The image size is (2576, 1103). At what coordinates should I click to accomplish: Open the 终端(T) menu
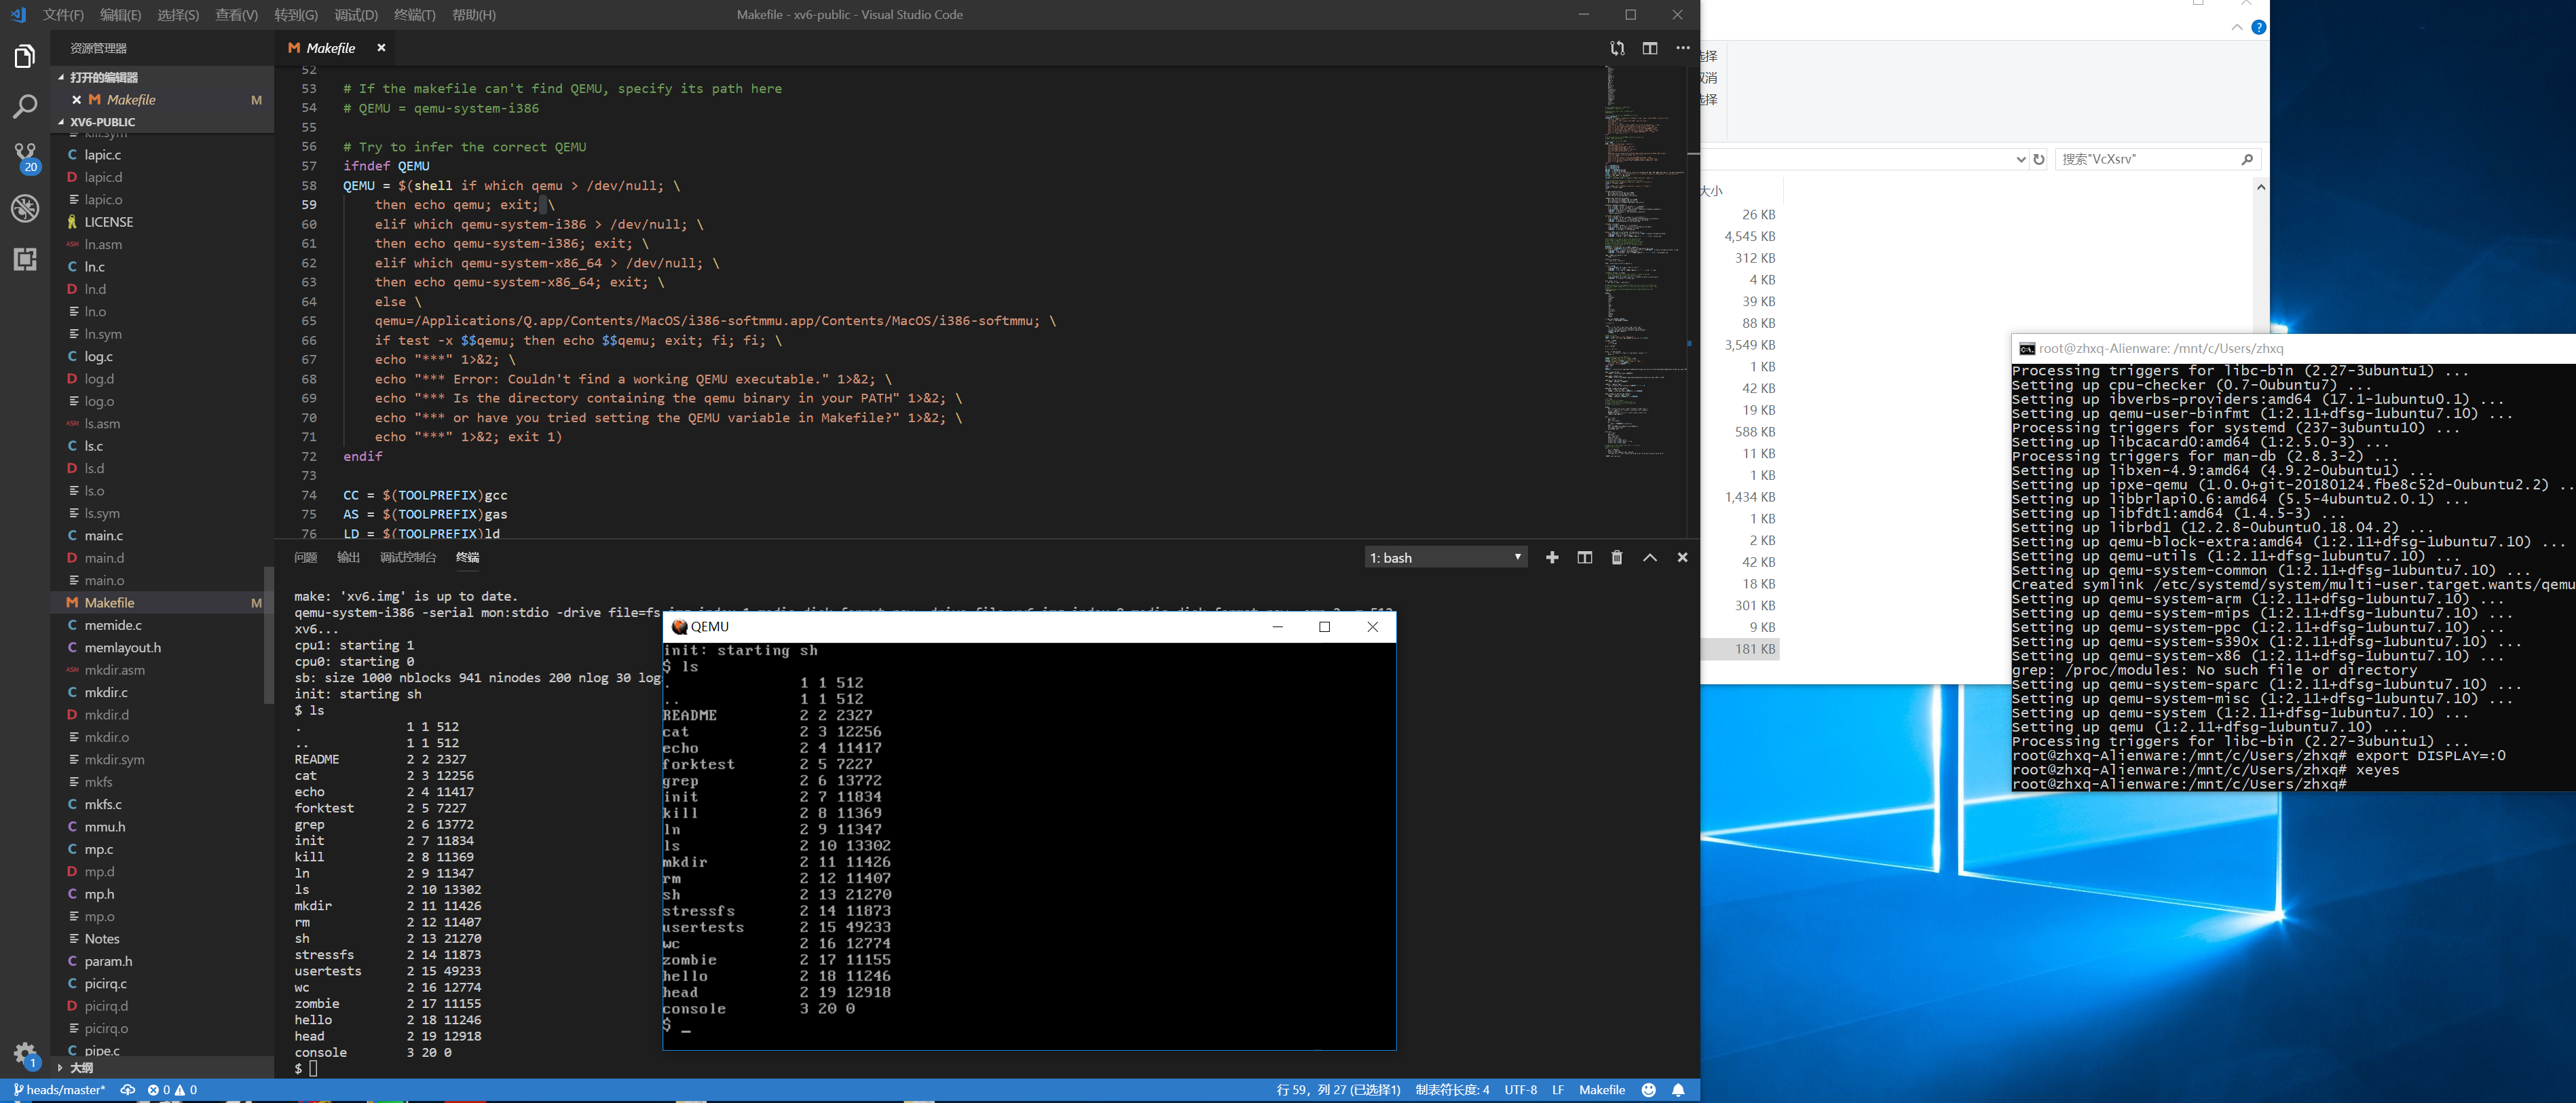pos(414,15)
